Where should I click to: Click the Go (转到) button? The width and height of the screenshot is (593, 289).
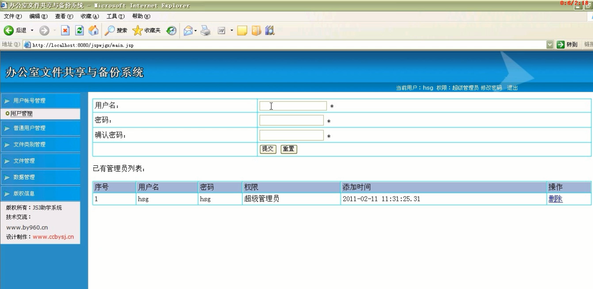click(x=567, y=45)
